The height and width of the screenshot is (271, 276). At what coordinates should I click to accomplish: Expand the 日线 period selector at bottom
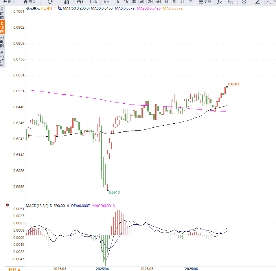point(14,269)
